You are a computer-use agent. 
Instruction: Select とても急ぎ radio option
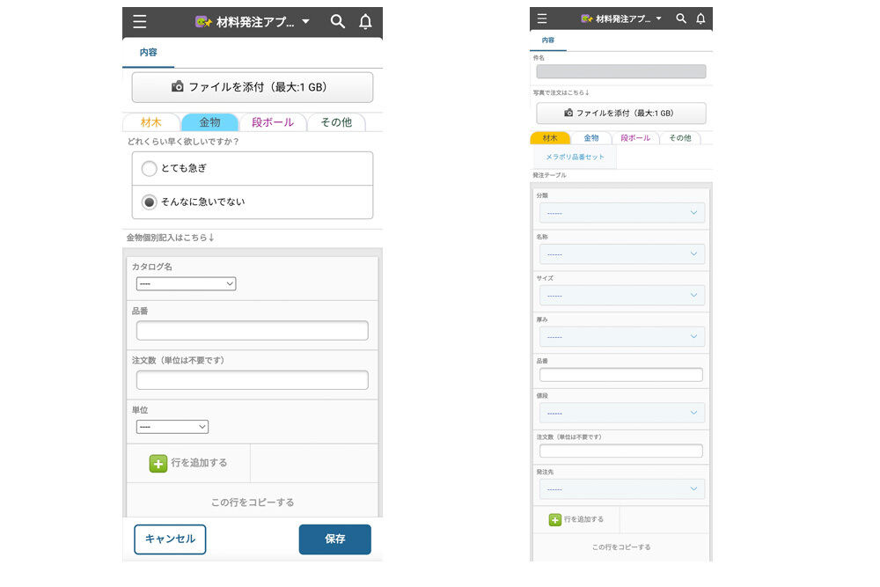[x=149, y=168]
